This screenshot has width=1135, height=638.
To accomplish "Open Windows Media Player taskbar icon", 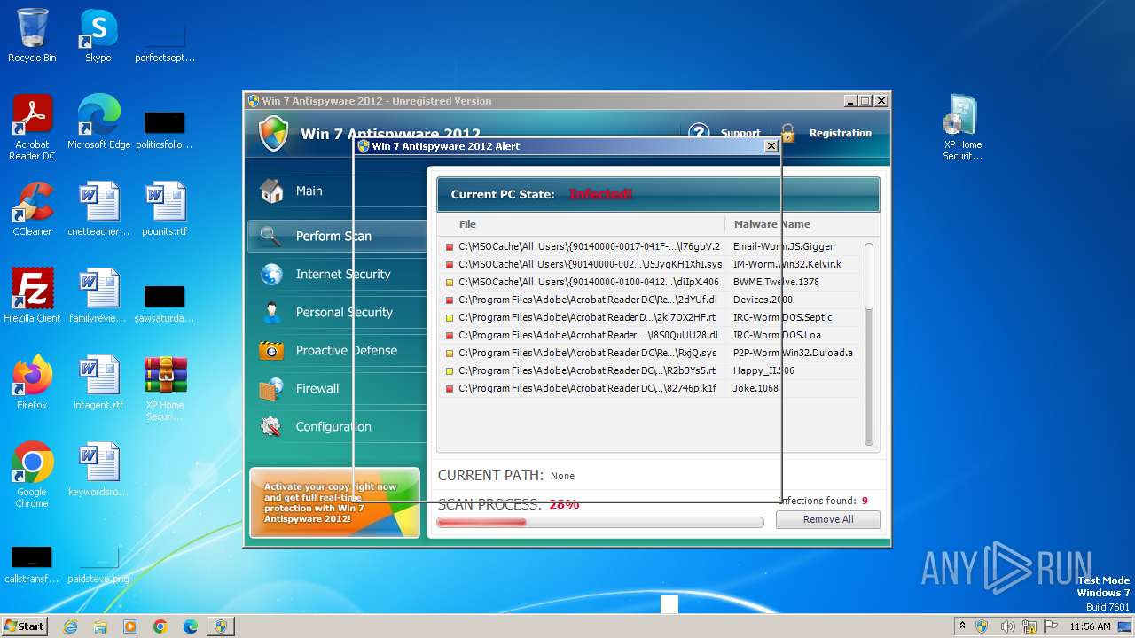I will click(130, 626).
